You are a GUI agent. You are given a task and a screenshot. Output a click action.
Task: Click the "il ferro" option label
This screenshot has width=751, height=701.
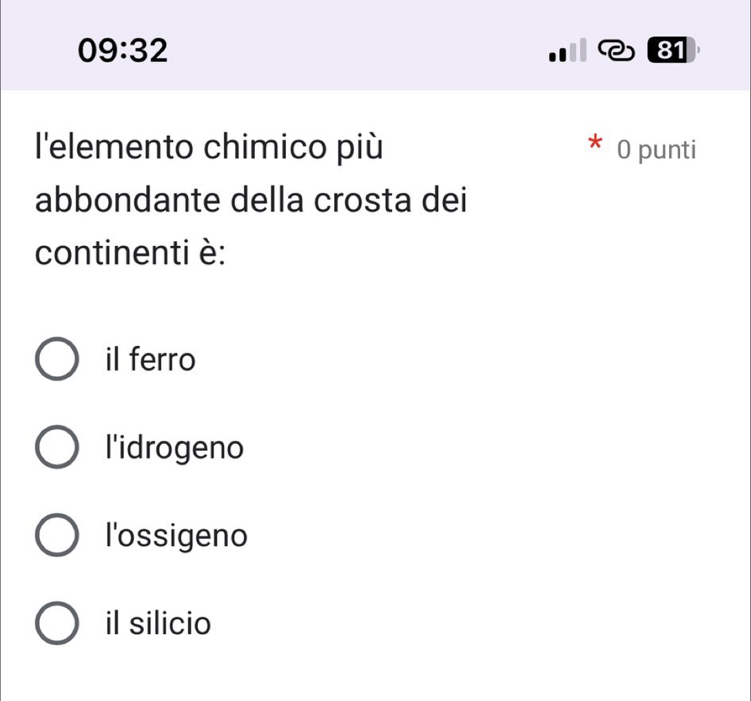point(151,359)
